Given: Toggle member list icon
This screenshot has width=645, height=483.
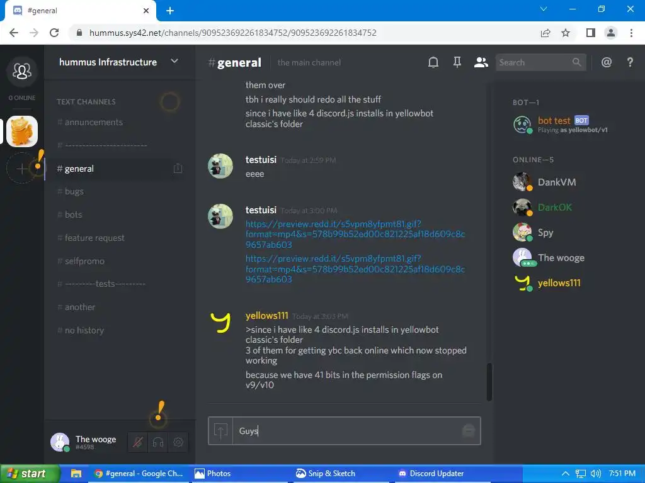Looking at the screenshot, I should [x=481, y=62].
